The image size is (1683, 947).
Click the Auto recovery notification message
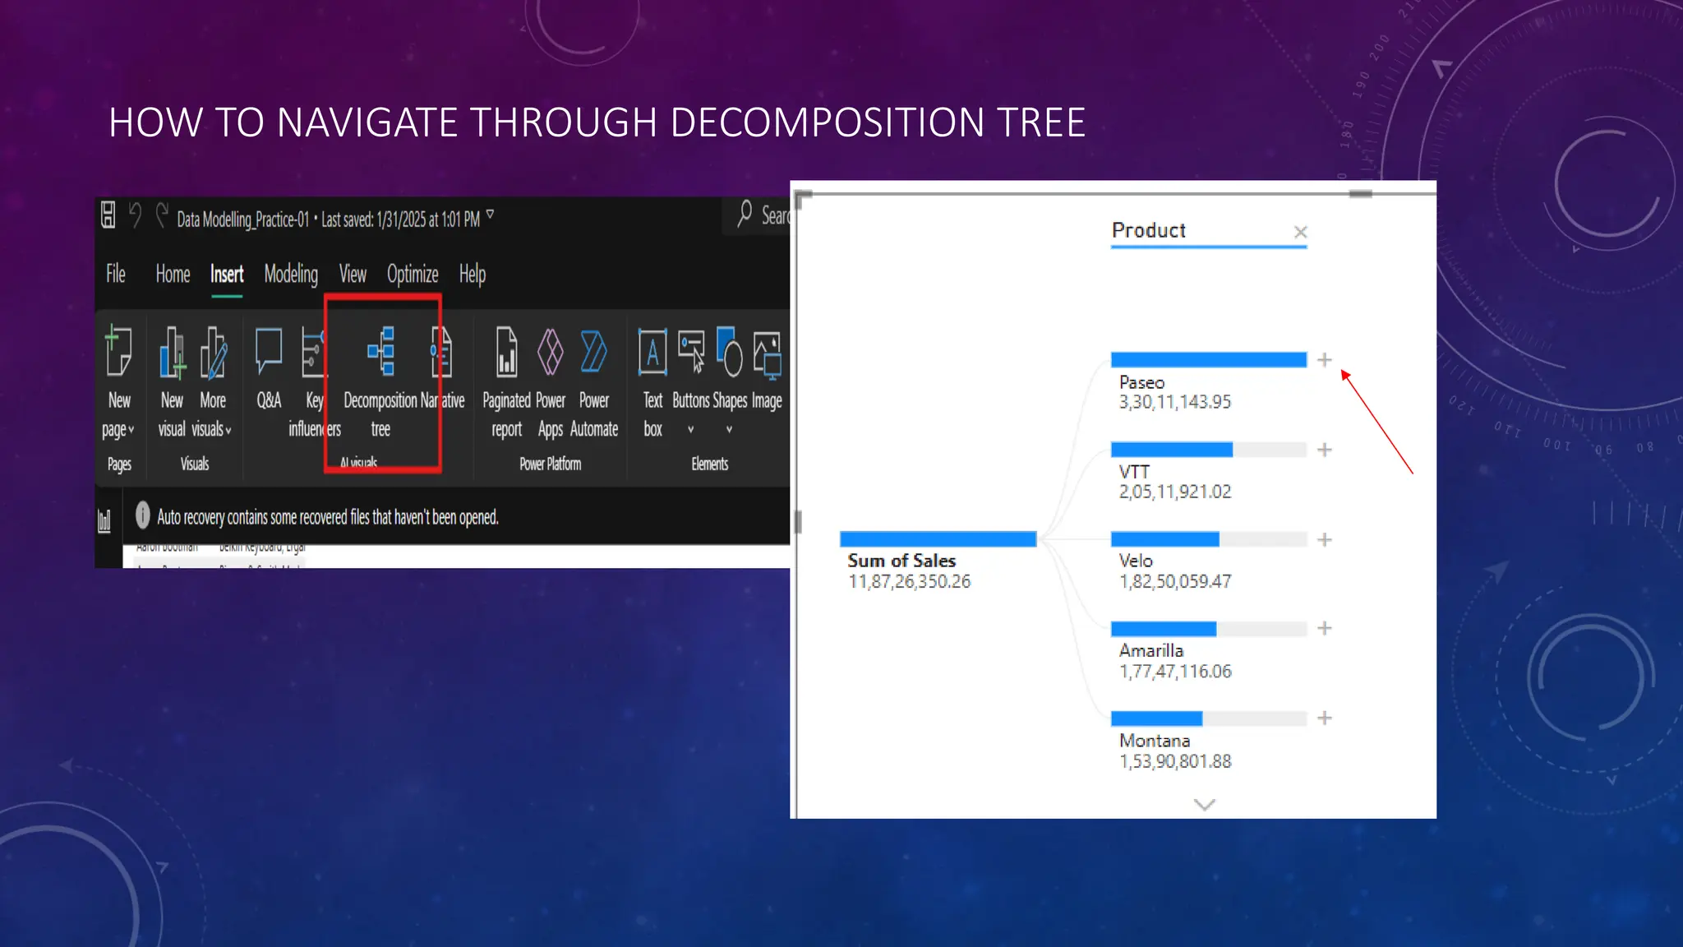pos(328,517)
